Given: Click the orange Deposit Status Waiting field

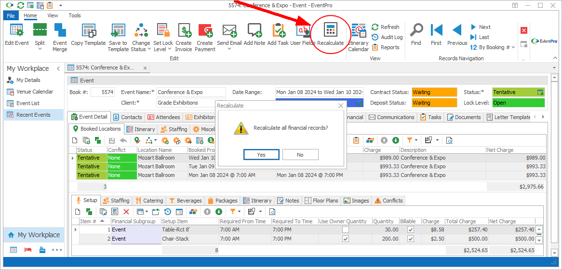Looking at the screenshot, I should [x=434, y=103].
